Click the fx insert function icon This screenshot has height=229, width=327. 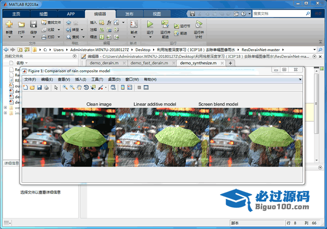109,22
